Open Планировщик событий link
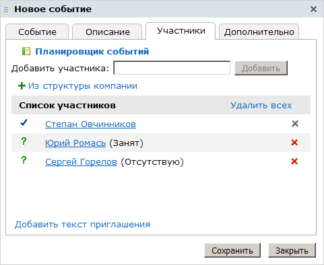Viewport: 324px width, 265px height. click(92, 51)
